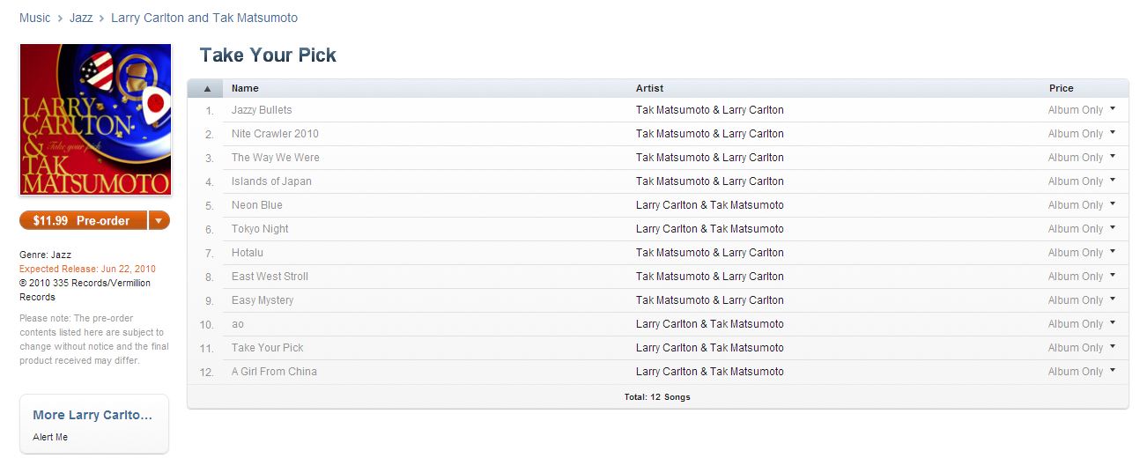Screen dimensions: 1147x473
Task: Open the More Larry Carlton heading link
Action: click(x=92, y=415)
